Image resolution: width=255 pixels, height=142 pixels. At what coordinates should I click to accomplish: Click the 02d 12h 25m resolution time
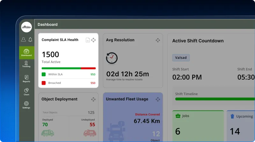pyautogui.click(x=127, y=74)
